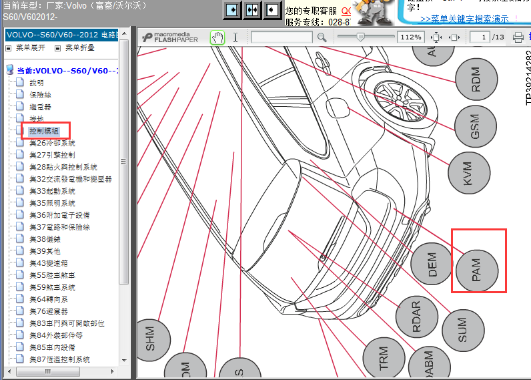531x380 pixels.
Task: Open 集28點火與控制系統 in the tree
Action: 63,167
